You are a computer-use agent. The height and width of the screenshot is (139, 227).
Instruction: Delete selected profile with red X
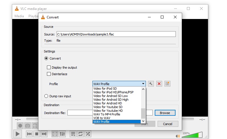pos(159,84)
